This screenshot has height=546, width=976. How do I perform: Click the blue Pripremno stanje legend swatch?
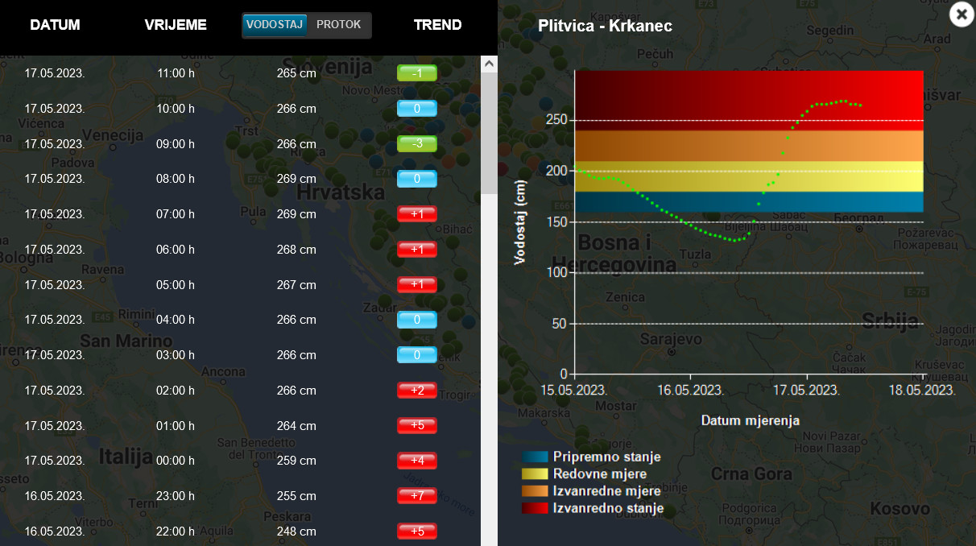pos(535,457)
